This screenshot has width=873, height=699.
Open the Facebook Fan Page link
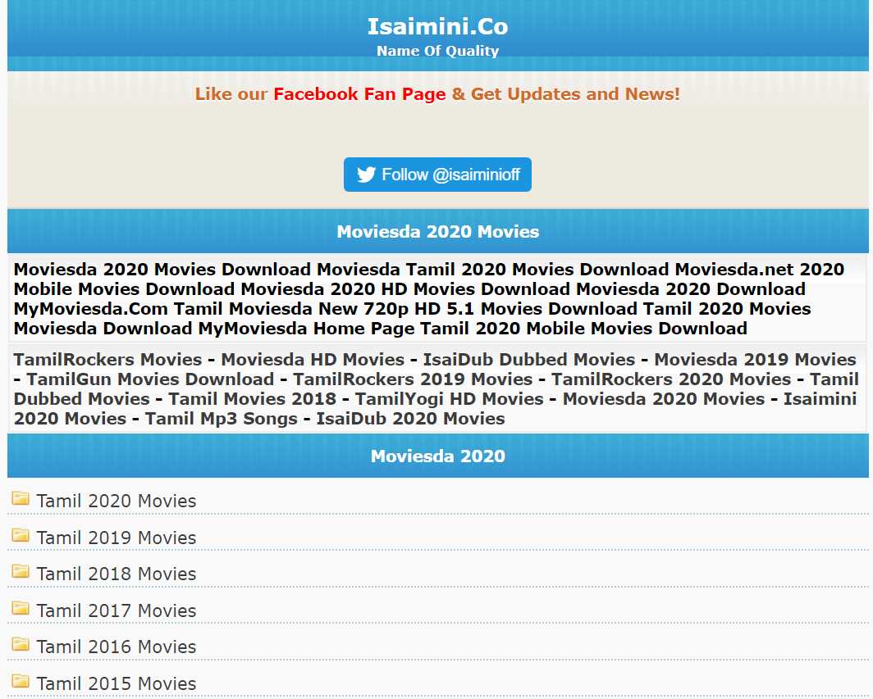click(359, 94)
